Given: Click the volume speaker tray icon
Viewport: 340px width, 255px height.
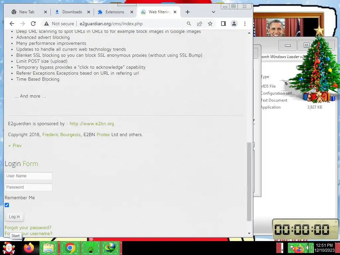Looking at the screenshot, I should pos(308,248).
